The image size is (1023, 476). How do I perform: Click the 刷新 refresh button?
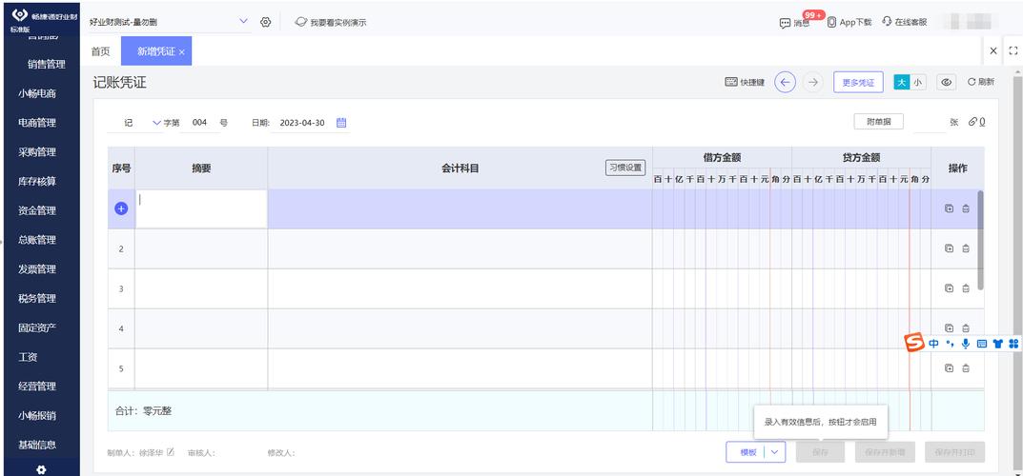981,82
